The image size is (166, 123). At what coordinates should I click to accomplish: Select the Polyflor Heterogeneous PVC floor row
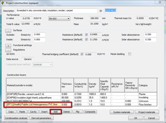[x=82, y=104]
